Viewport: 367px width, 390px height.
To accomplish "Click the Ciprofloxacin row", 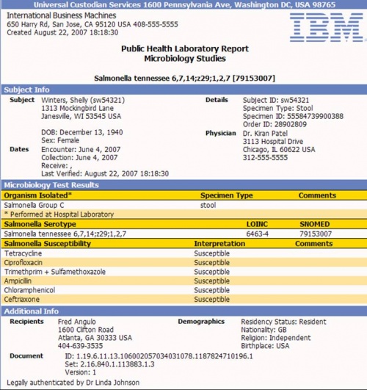I will tap(184, 263).
